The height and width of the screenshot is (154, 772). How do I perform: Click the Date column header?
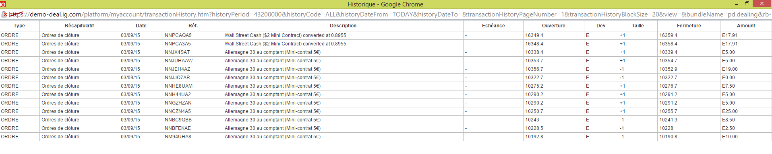(141, 26)
